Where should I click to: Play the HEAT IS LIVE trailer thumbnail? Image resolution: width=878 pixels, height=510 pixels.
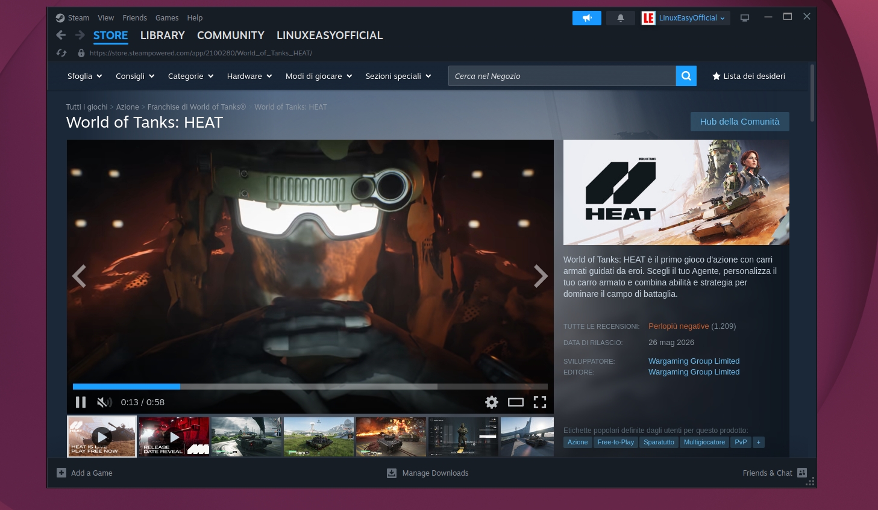(x=102, y=437)
